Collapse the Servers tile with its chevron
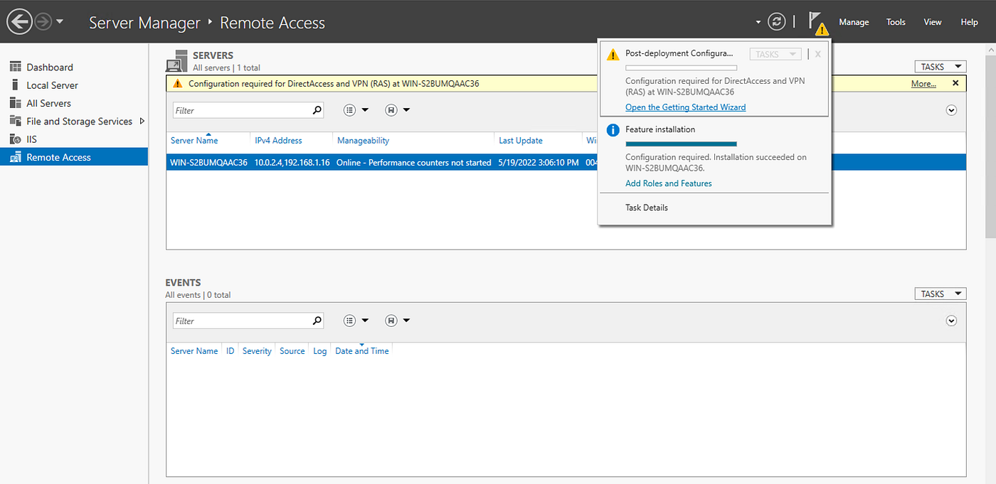The image size is (996, 484). tap(951, 109)
